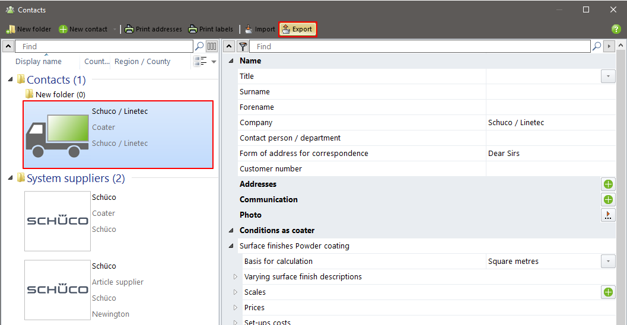Screen dimensions: 627x325
Task: Add a new address with green plus
Action: click(x=608, y=184)
